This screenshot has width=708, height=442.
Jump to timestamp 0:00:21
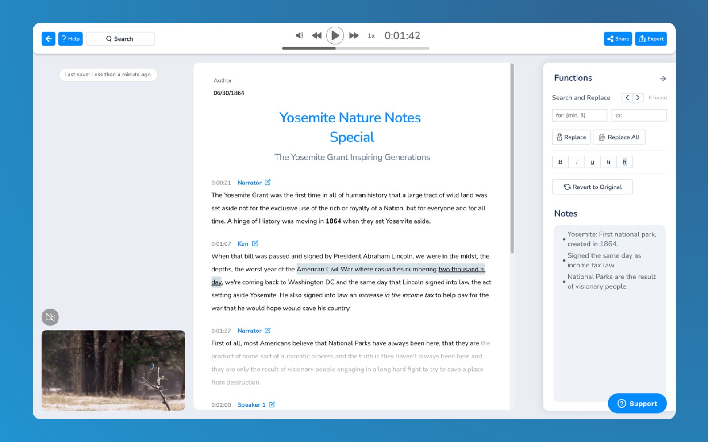click(x=221, y=183)
